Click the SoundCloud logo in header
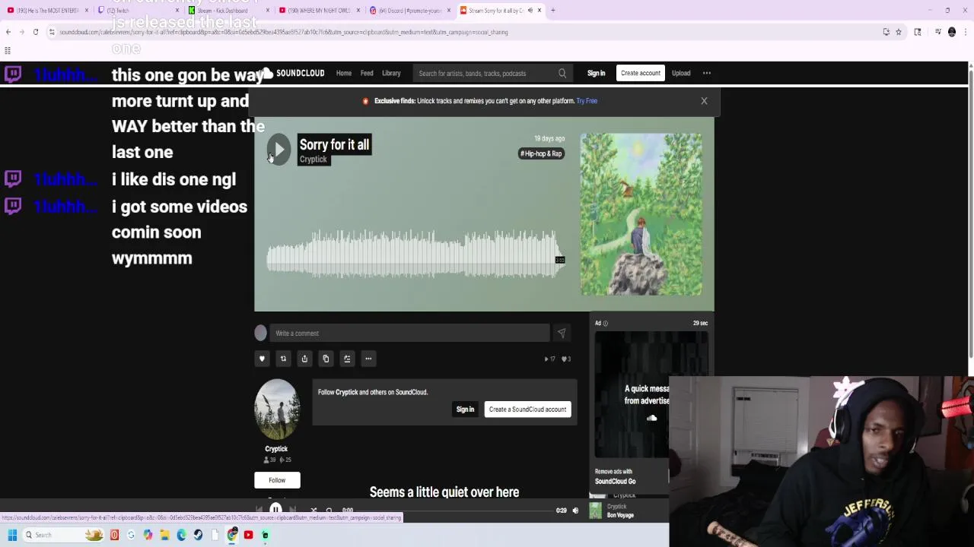The height and width of the screenshot is (547, 974). 291,73
